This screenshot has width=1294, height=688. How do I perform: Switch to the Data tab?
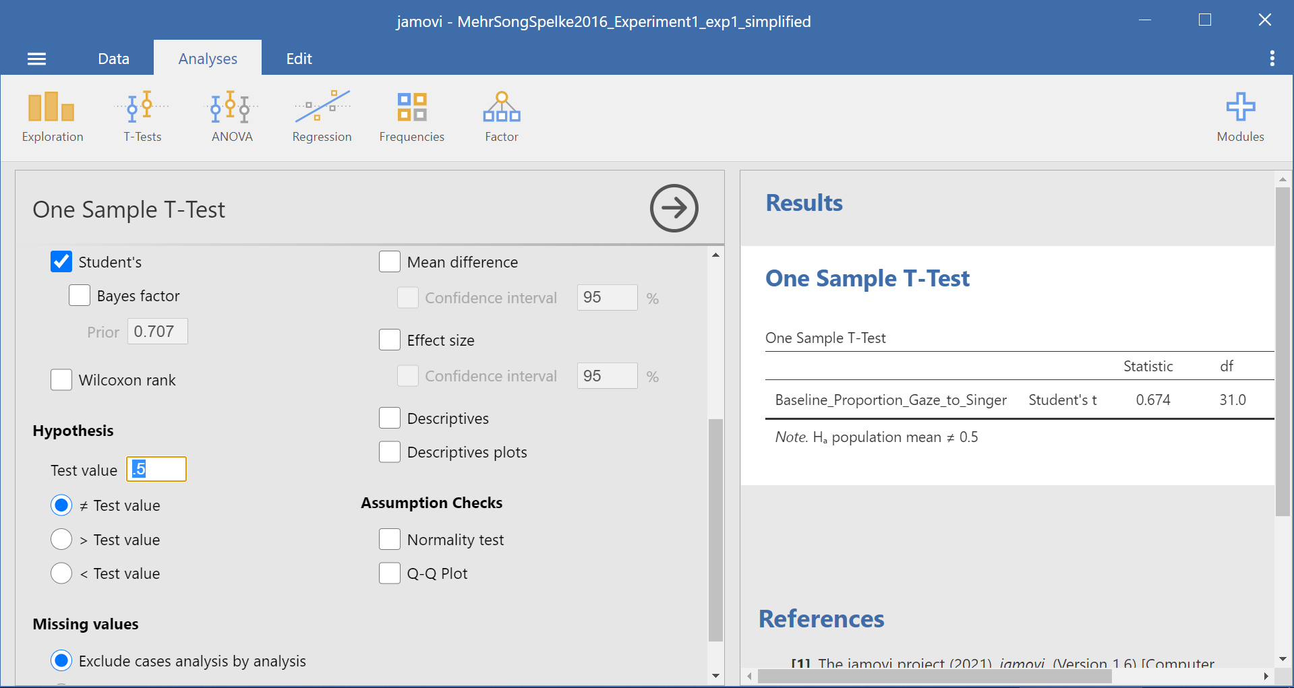click(113, 59)
